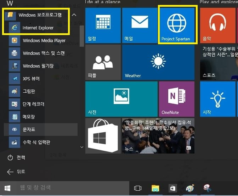238x196 pixels.
Task: Open 메모장 notepad icon
Action: click(15, 117)
